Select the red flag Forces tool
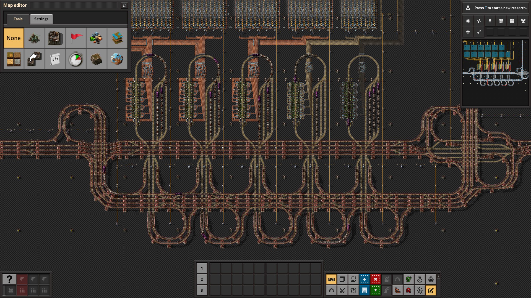This screenshot has height=298, width=531. [76, 38]
